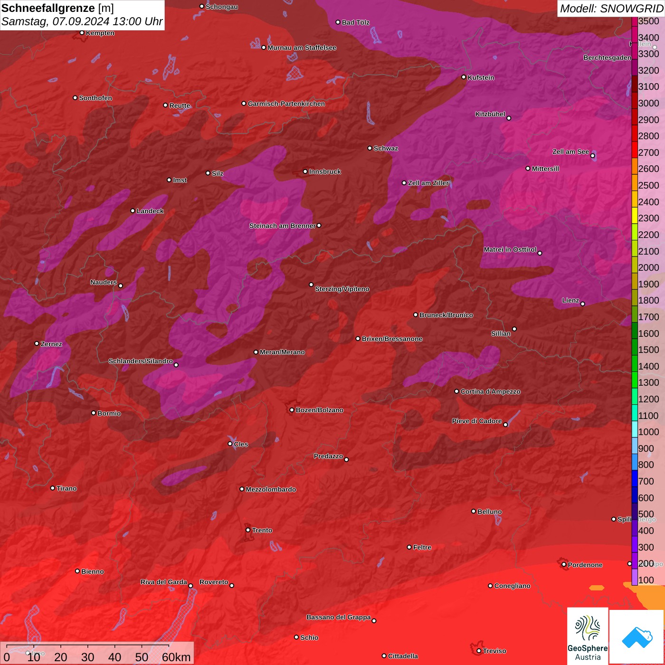The height and width of the screenshot is (665, 665).
Task: Click the 2700 m red legend swatch
Action: (635, 149)
